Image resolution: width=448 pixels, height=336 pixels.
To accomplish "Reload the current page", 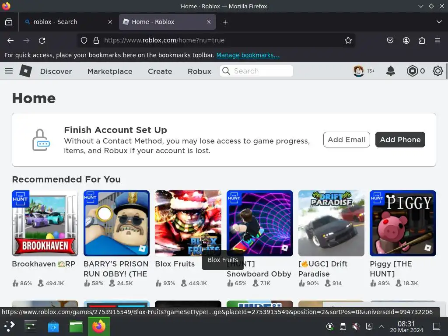I will (42, 41).
